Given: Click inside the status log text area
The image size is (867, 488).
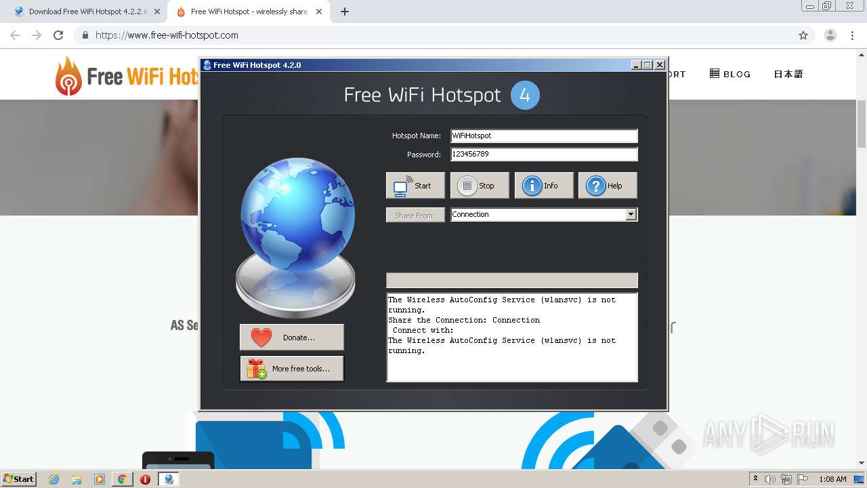Looking at the screenshot, I should pos(512,337).
